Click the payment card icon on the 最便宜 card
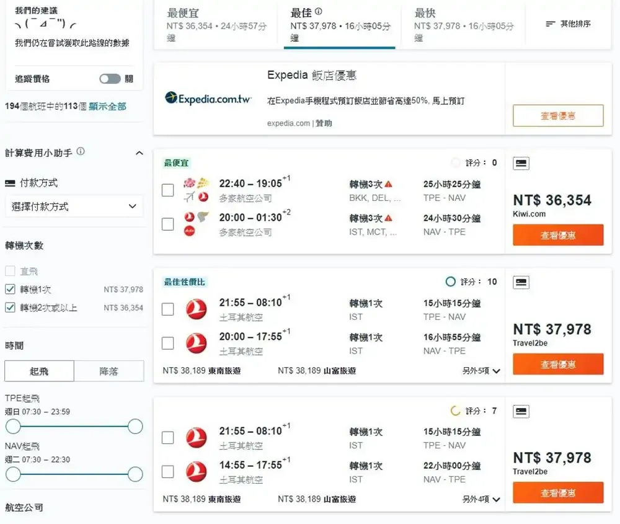The height and width of the screenshot is (524, 620). pos(521,163)
